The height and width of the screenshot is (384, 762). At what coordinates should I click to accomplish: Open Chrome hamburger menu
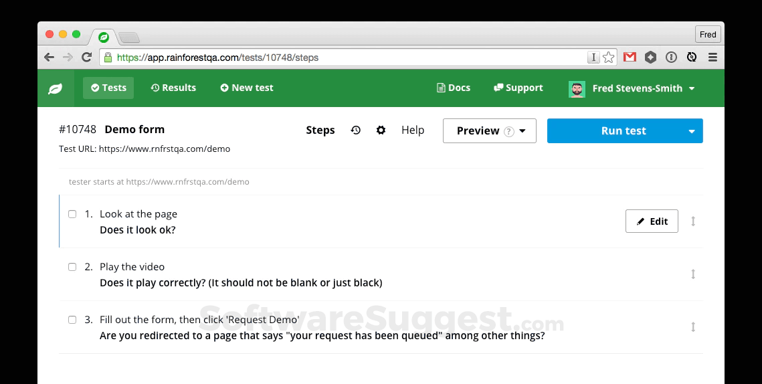pyautogui.click(x=712, y=58)
